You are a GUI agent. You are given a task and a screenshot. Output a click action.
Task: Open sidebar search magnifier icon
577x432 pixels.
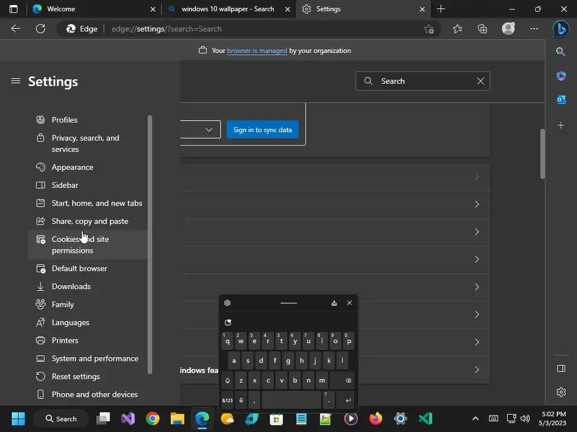[x=561, y=52]
